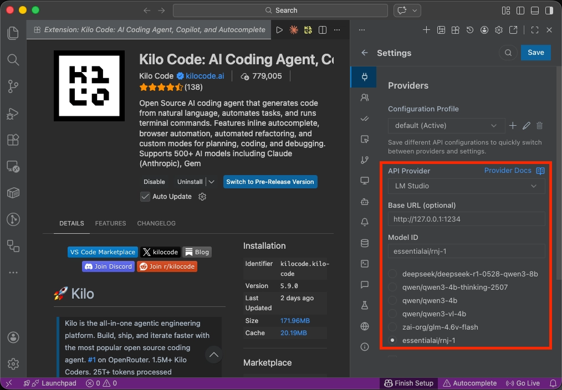Select qwen/qwen3-vl-4b model radio
Image resolution: width=562 pixels, height=390 pixels.
coord(393,314)
